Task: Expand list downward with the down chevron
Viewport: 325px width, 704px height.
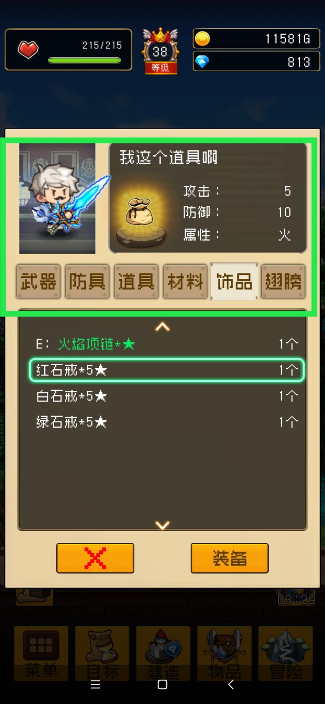Action: coord(162,525)
